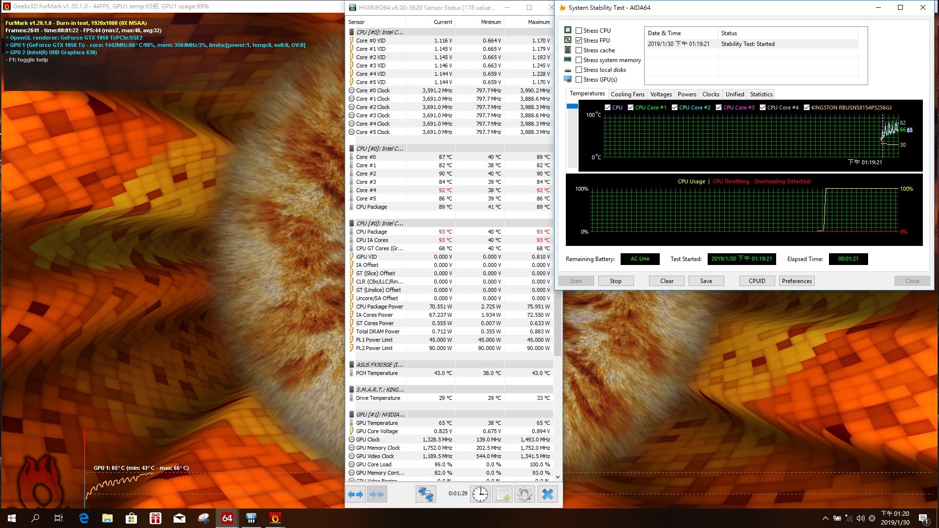Screen dimensions: 939x528
Task: Open Mail app from taskbar
Action: click(179, 518)
